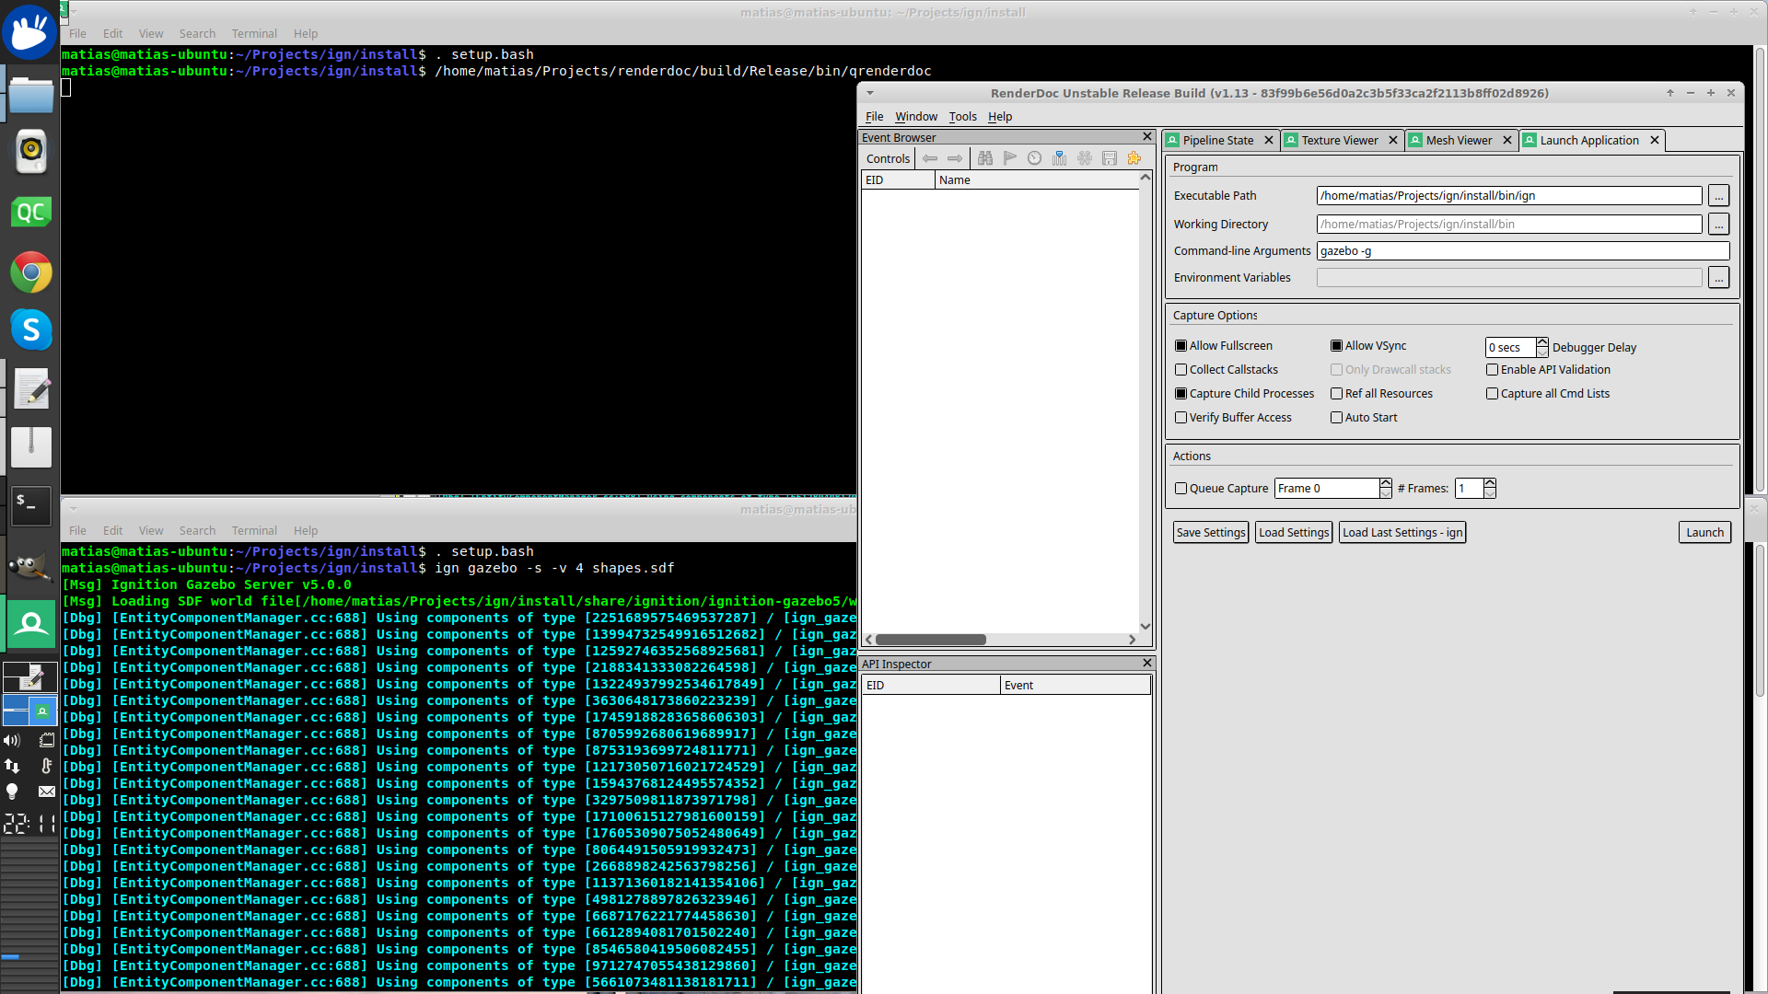Click the right arrow next event icon
This screenshot has height=994, width=1768.
click(x=955, y=158)
